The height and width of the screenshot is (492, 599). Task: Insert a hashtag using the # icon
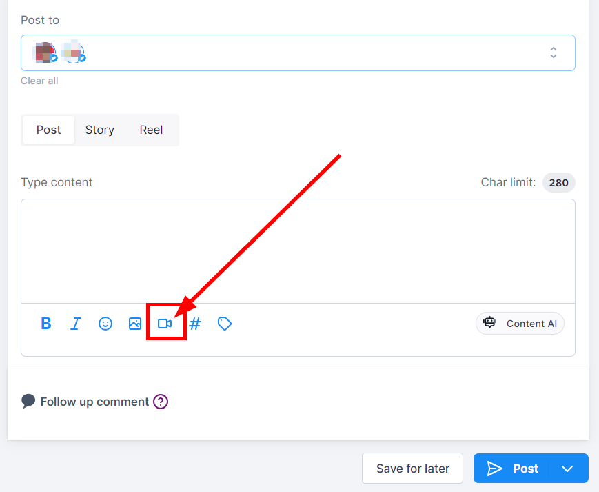(195, 324)
